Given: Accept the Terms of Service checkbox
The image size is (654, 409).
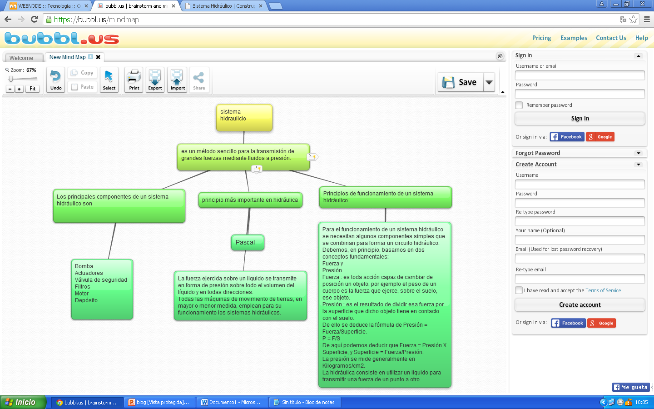Looking at the screenshot, I should click(x=519, y=290).
